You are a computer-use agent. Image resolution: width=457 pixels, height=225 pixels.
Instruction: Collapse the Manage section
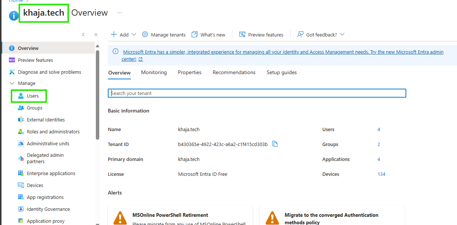12,83
